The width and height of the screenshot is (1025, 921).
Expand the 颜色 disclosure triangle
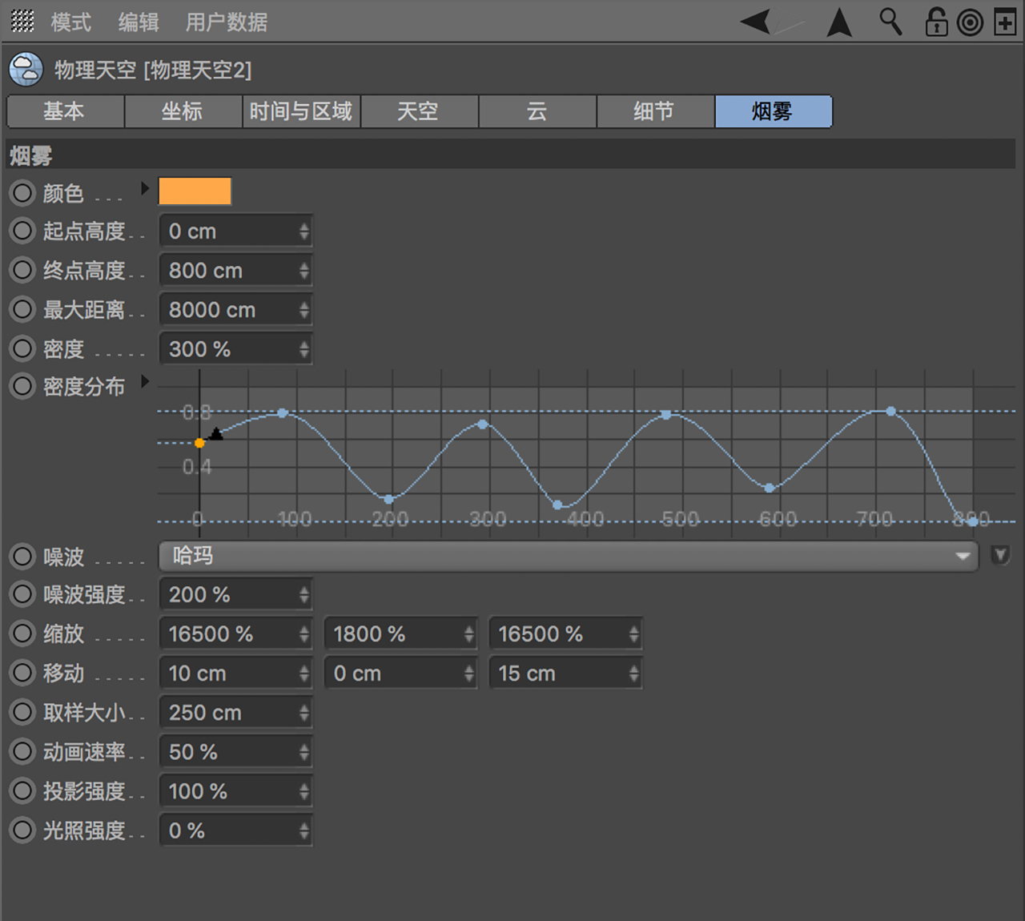click(145, 188)
